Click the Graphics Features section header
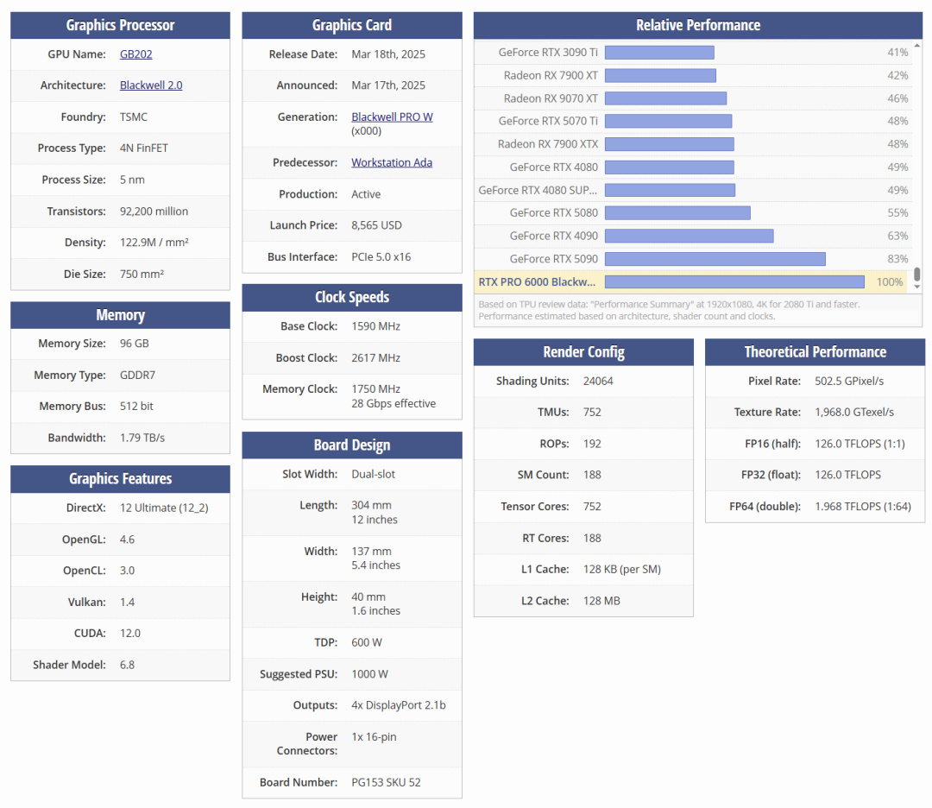Screen dimensions: 932x808 coord(120,478)
